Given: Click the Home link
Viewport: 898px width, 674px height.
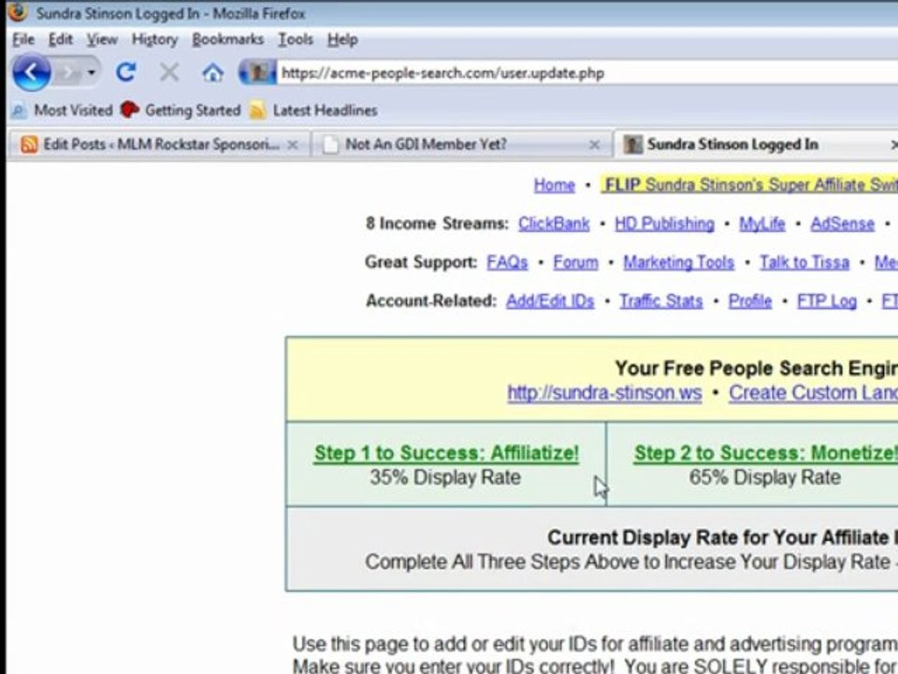Looking at the screenshot, I should point(554,185).
